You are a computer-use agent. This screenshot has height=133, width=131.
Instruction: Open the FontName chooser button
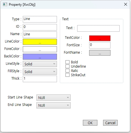[100, 53]
